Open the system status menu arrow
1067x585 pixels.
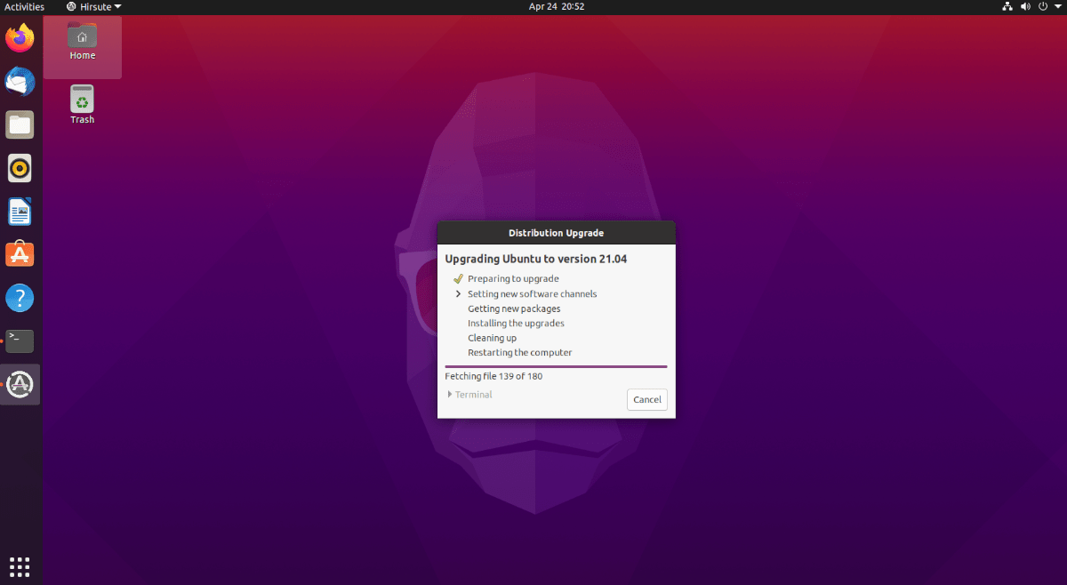(x=1059, y=6)
